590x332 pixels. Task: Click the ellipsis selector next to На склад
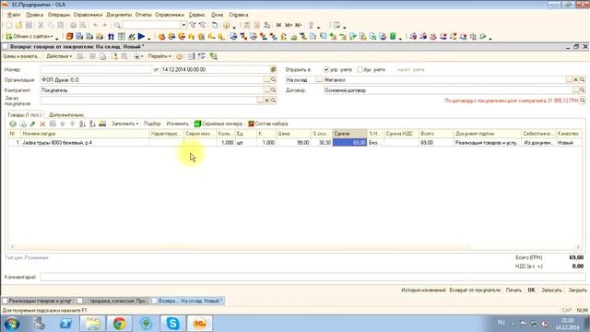[319, 80]
